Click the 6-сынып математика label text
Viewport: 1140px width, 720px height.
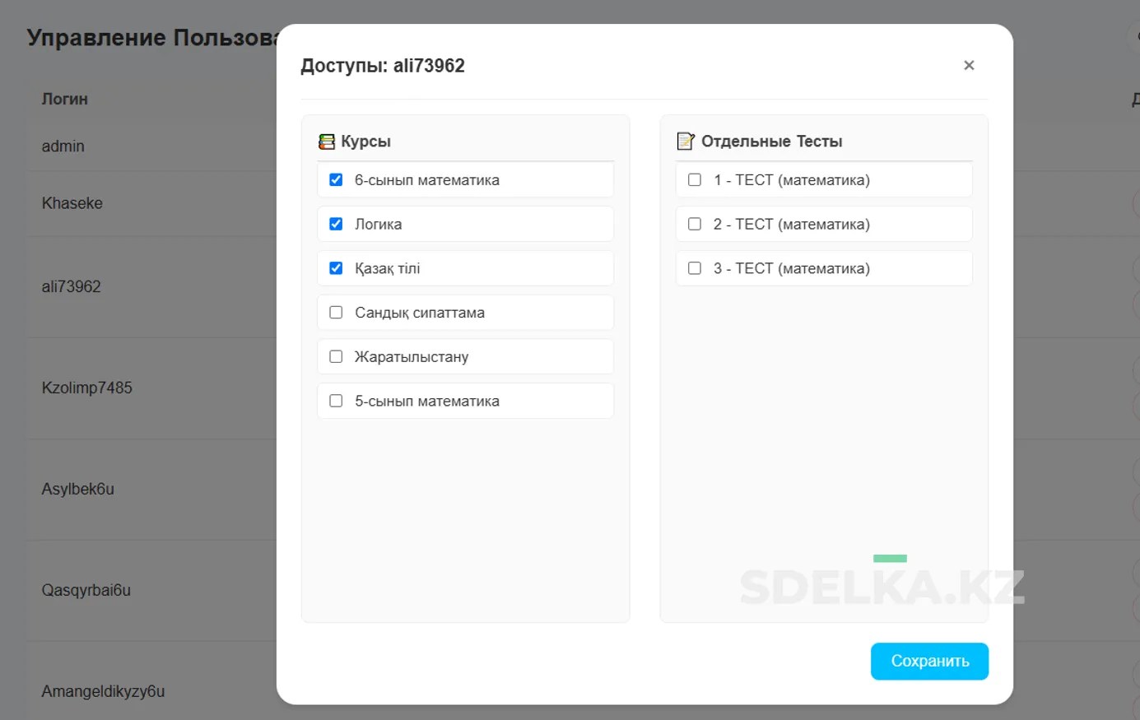pos(426,180)
